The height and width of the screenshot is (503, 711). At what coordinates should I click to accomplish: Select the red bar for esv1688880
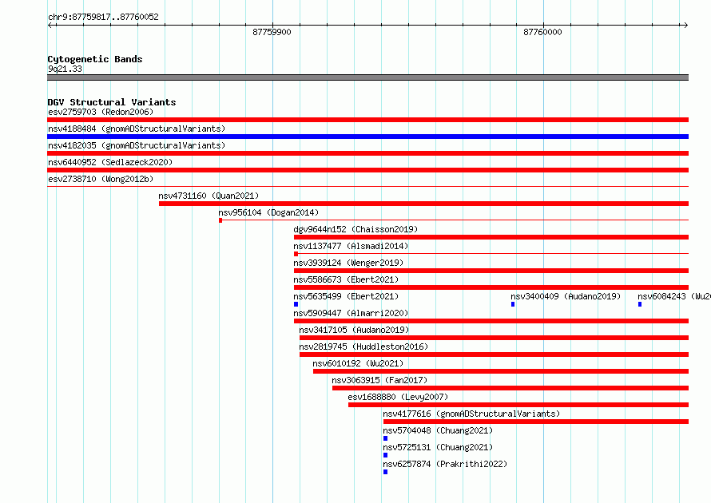tap(518, 405)
